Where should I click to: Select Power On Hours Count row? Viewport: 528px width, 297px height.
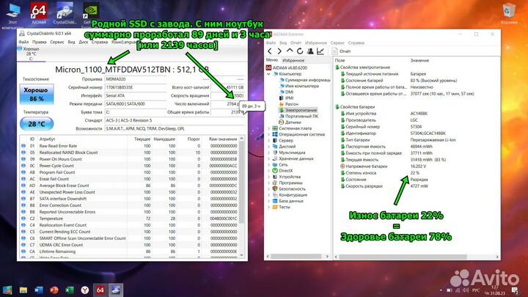(129, 159)
